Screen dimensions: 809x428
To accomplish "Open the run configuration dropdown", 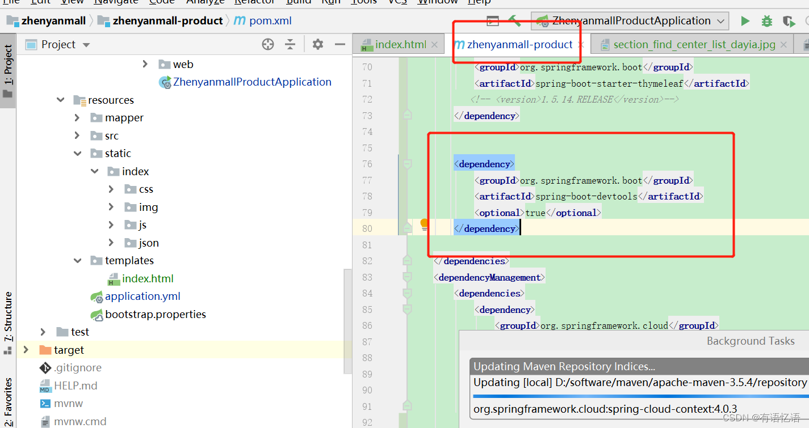I will [630, 21].
